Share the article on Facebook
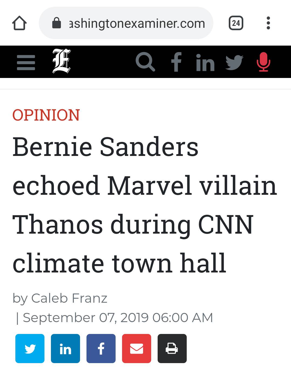 [x=101, y=348]
